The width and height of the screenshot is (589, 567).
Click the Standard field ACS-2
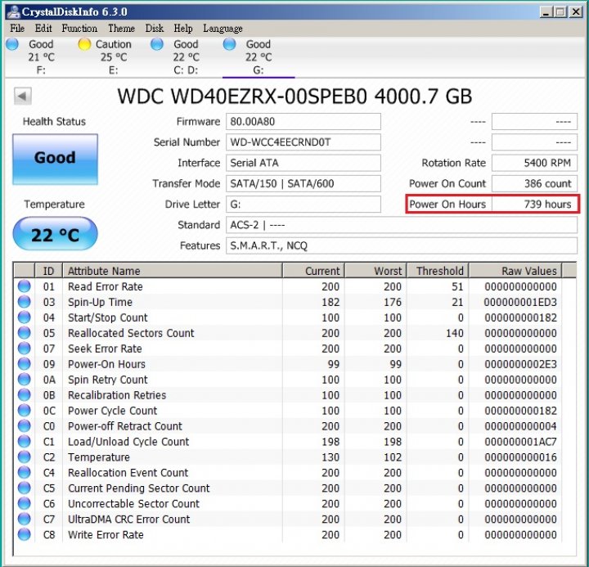click(402, 225)
